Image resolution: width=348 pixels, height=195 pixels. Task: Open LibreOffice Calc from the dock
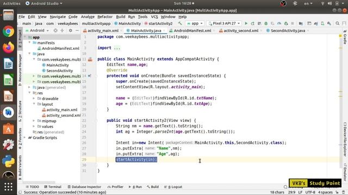(9, 80)
